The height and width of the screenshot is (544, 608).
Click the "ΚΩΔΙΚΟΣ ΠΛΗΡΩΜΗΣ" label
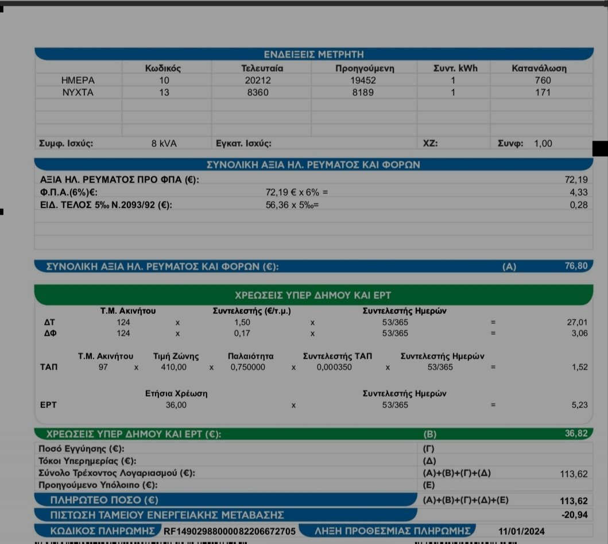pyautogui.click(x=103, y=530)
